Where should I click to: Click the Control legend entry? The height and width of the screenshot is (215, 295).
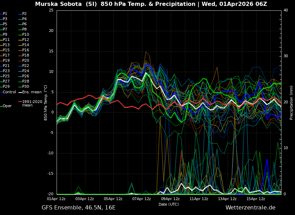click(x=9, y=92)
